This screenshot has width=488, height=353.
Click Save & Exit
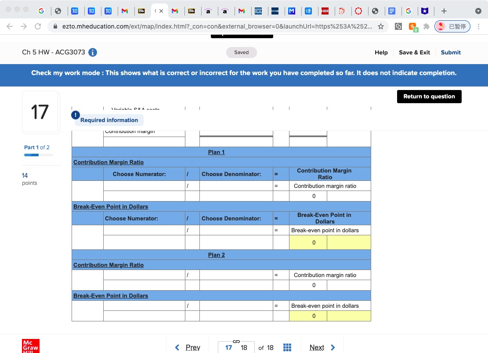[x=414, y=52]
